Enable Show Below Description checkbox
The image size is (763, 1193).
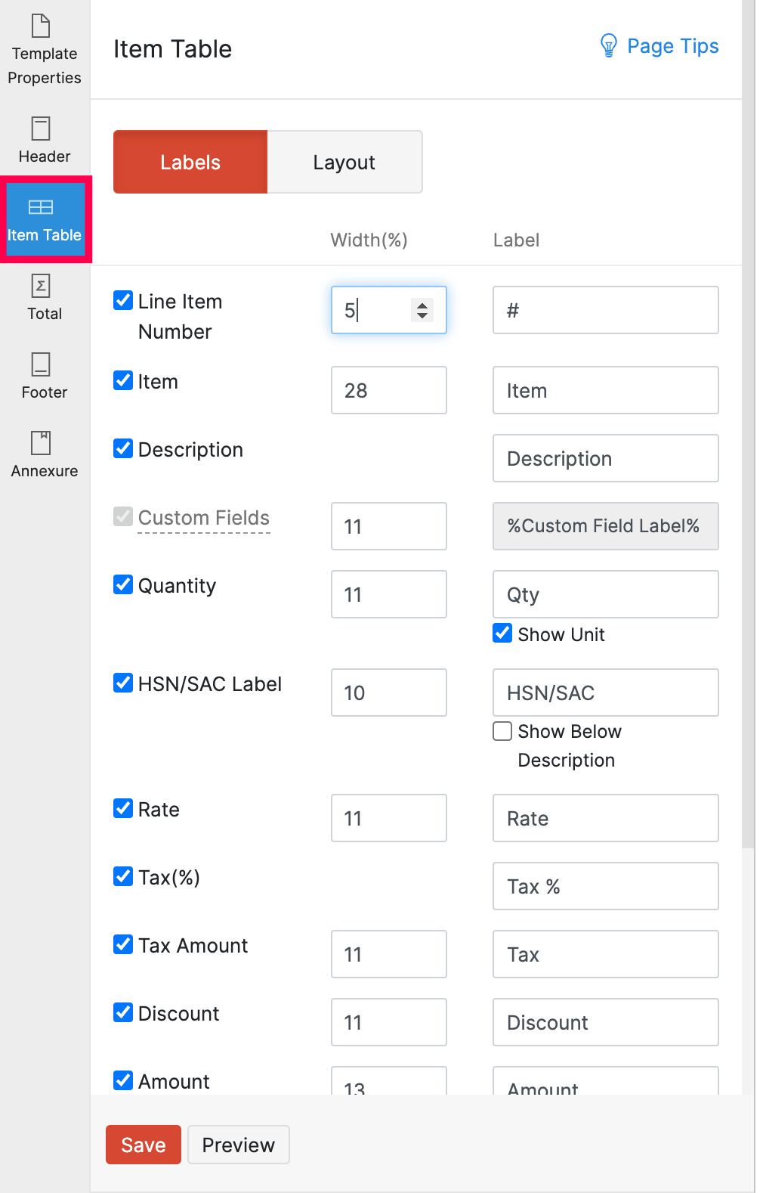click(502, 731)
